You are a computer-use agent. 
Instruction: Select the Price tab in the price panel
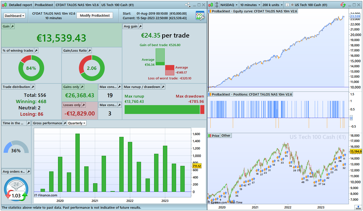tap(214, 135)
